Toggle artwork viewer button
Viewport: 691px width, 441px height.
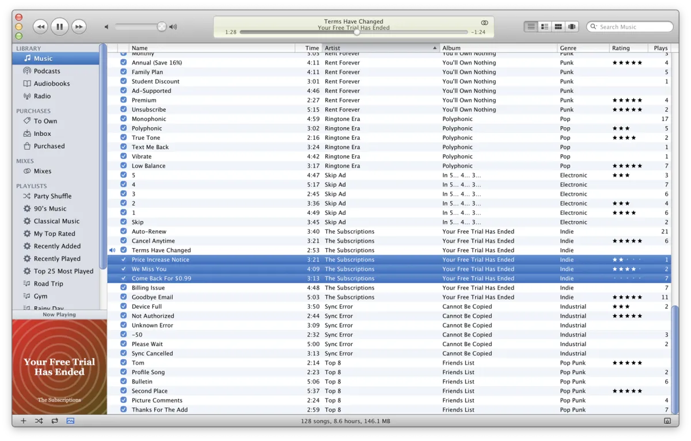[x=70, y=421]
